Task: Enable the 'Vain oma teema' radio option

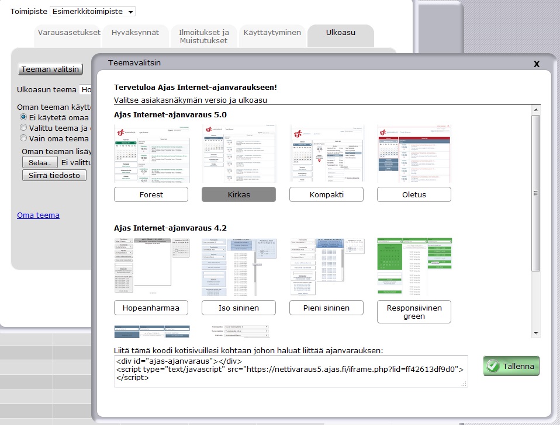Action: (x=23, y=138)
